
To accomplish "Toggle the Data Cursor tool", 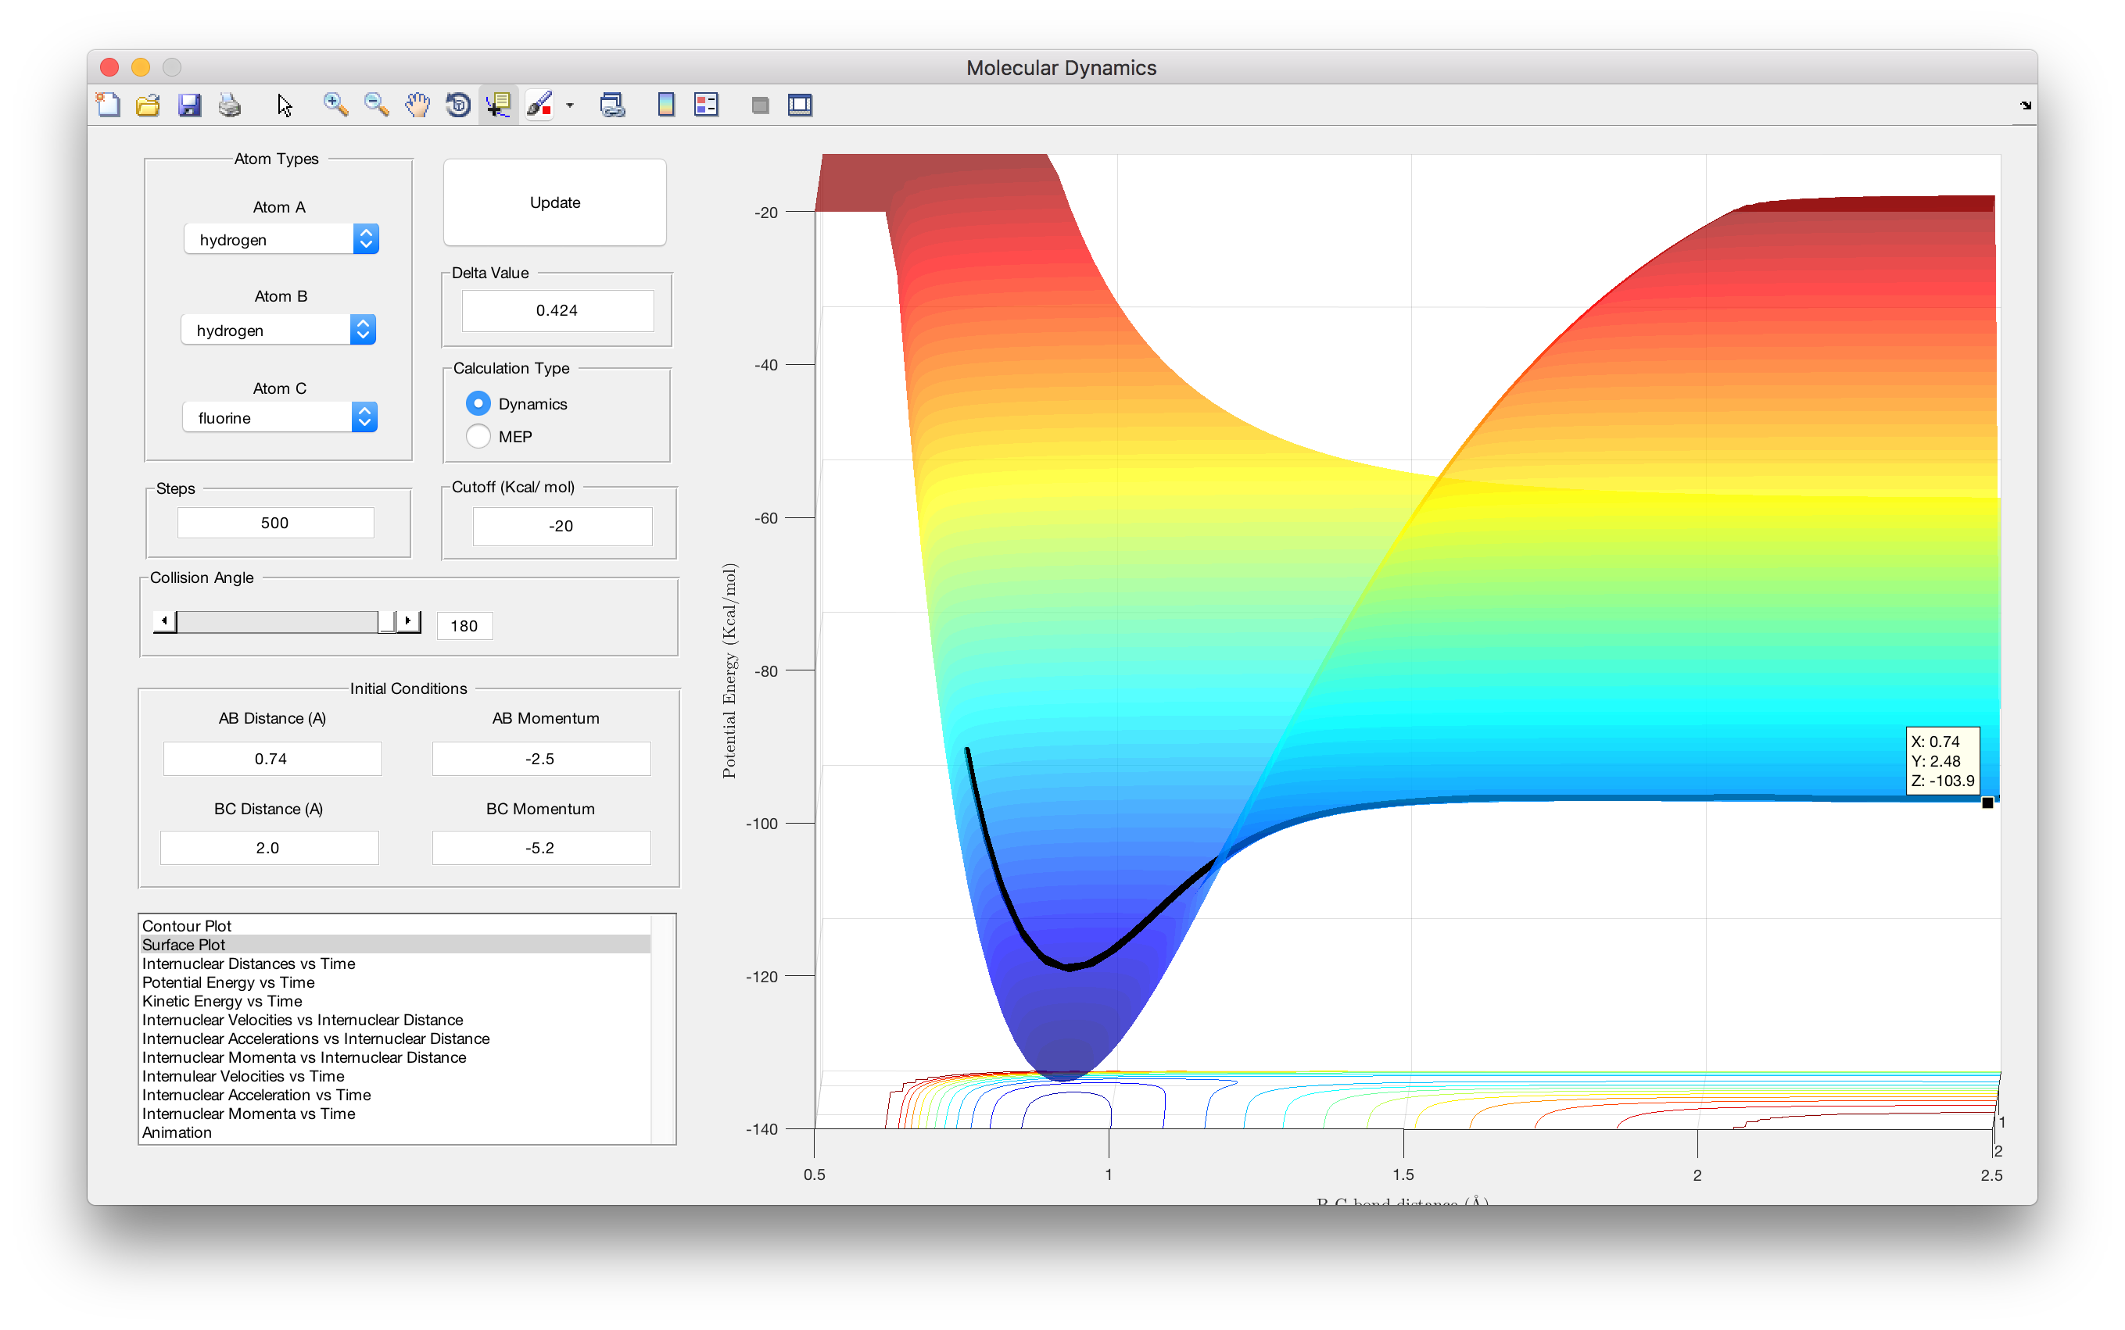I will (498, 105).
